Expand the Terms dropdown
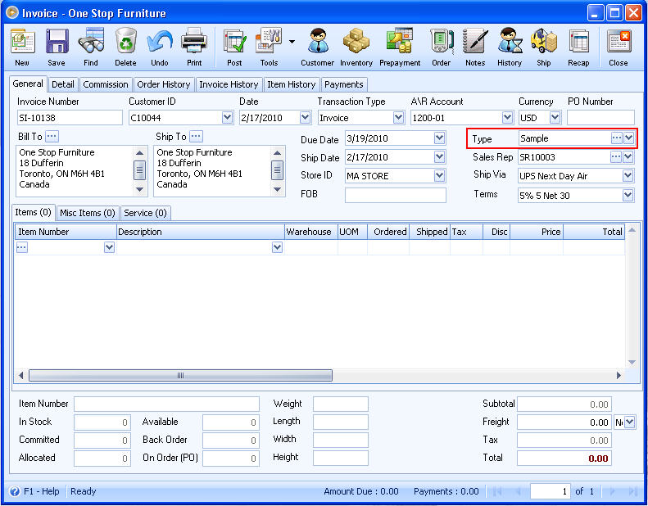 pos(628,195)
